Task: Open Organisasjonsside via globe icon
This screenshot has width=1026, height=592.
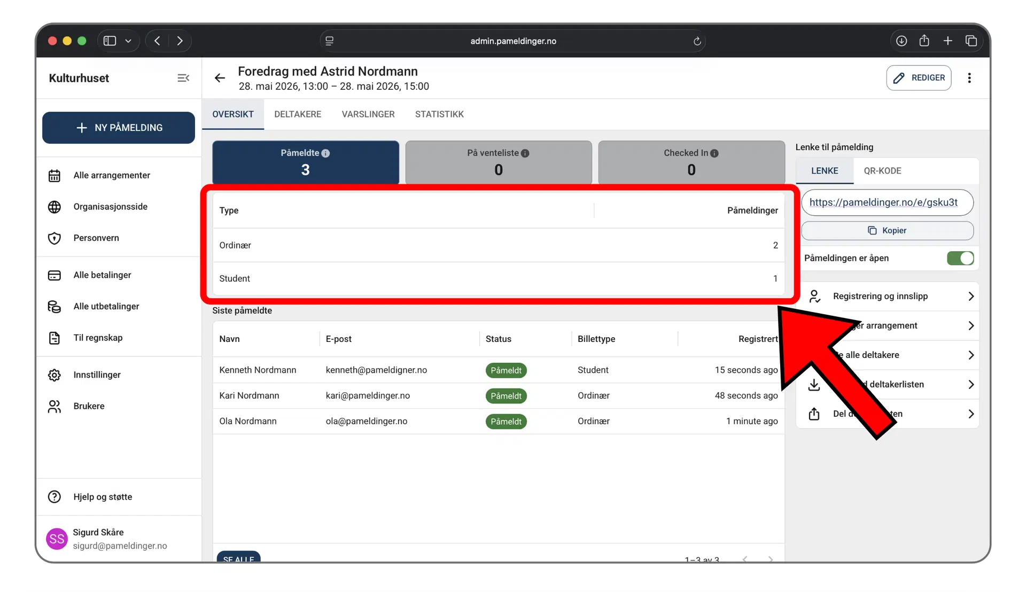Action: tap(55, 207)
